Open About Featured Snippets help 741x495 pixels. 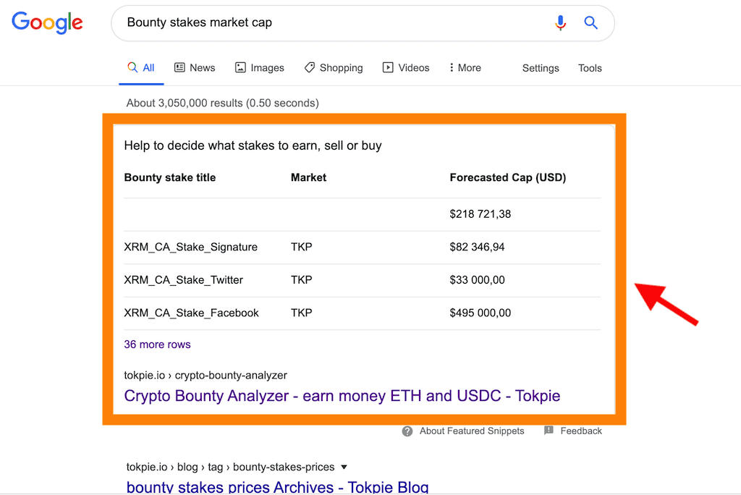472,431
